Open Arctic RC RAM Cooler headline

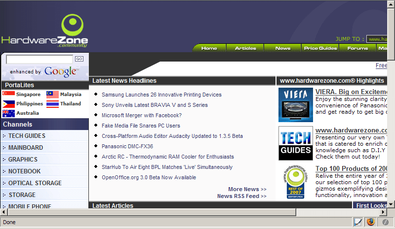tap(168, 157)
